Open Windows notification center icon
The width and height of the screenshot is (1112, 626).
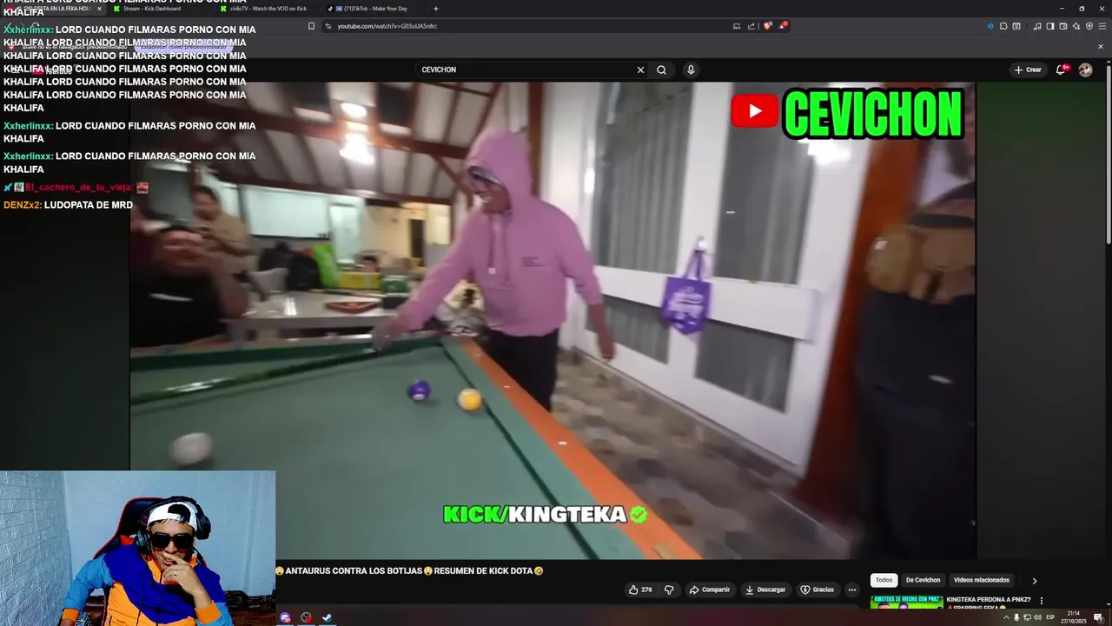pos(1098,617)
